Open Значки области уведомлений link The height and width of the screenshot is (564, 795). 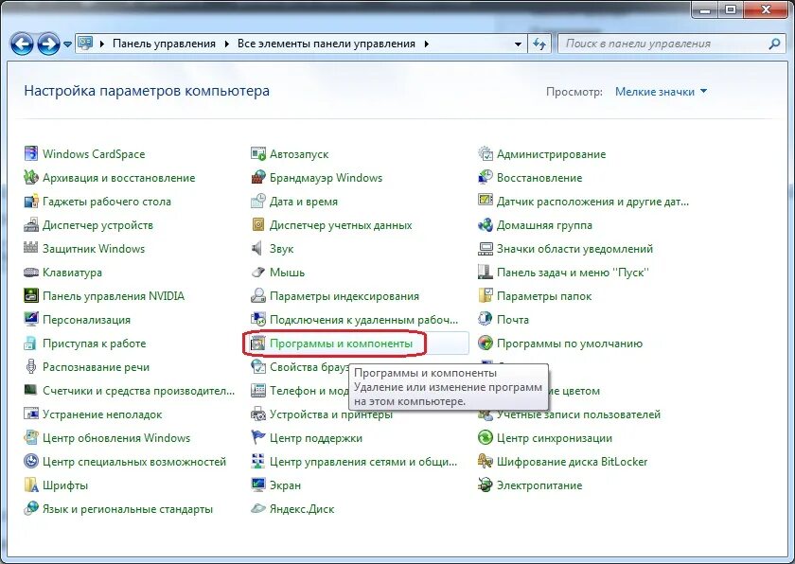tap(574, 249)
